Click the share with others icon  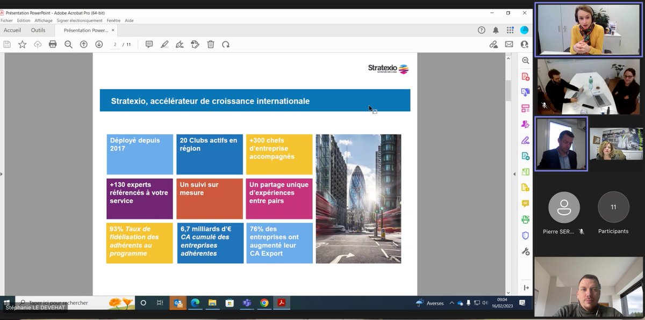(524, 45)
